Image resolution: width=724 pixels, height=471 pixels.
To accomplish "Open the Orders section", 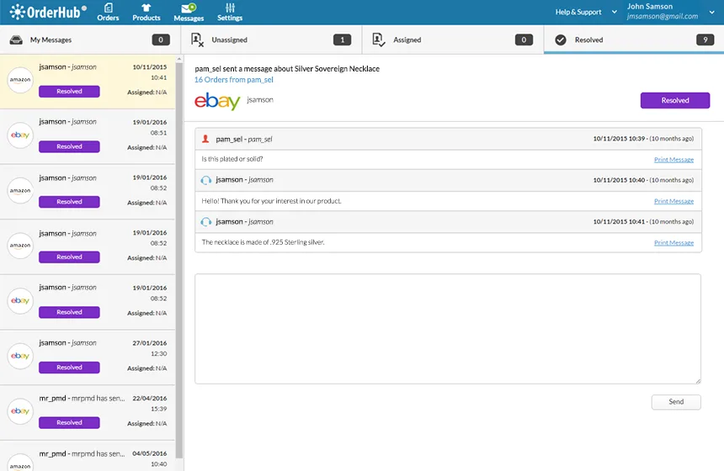I will (108, 13).
